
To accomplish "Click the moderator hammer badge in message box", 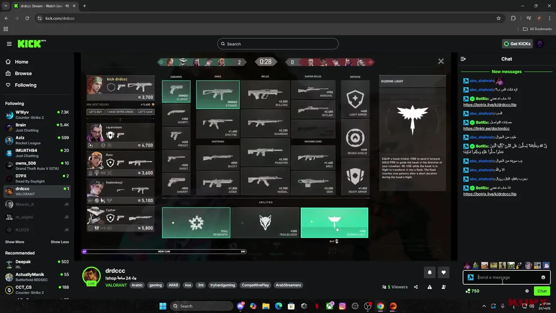I will coord(470,277).
